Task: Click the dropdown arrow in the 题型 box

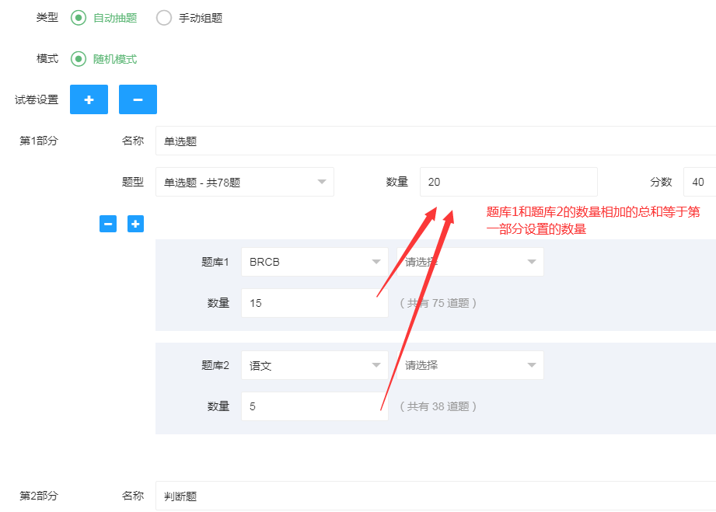Action: click(322, 182)
